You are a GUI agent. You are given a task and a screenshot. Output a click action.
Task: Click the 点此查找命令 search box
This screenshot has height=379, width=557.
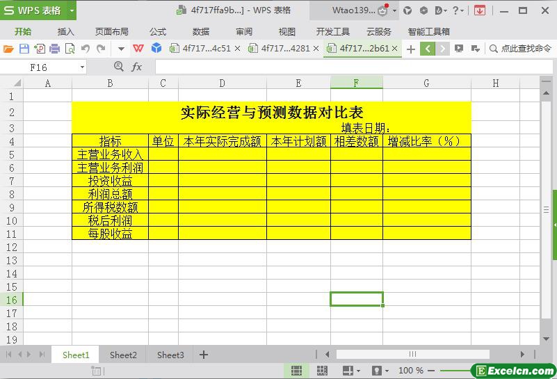pyautogui.click(x=522, y=49)
